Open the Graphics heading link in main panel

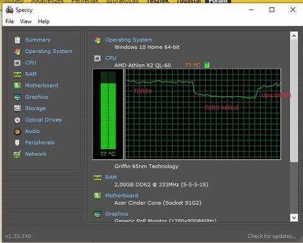tap(117, 214)
